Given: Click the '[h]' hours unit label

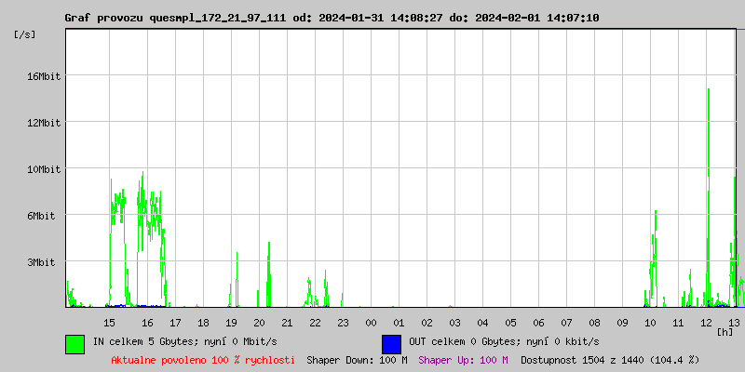Looking at the screenshot, I should [x=725, y=331].
